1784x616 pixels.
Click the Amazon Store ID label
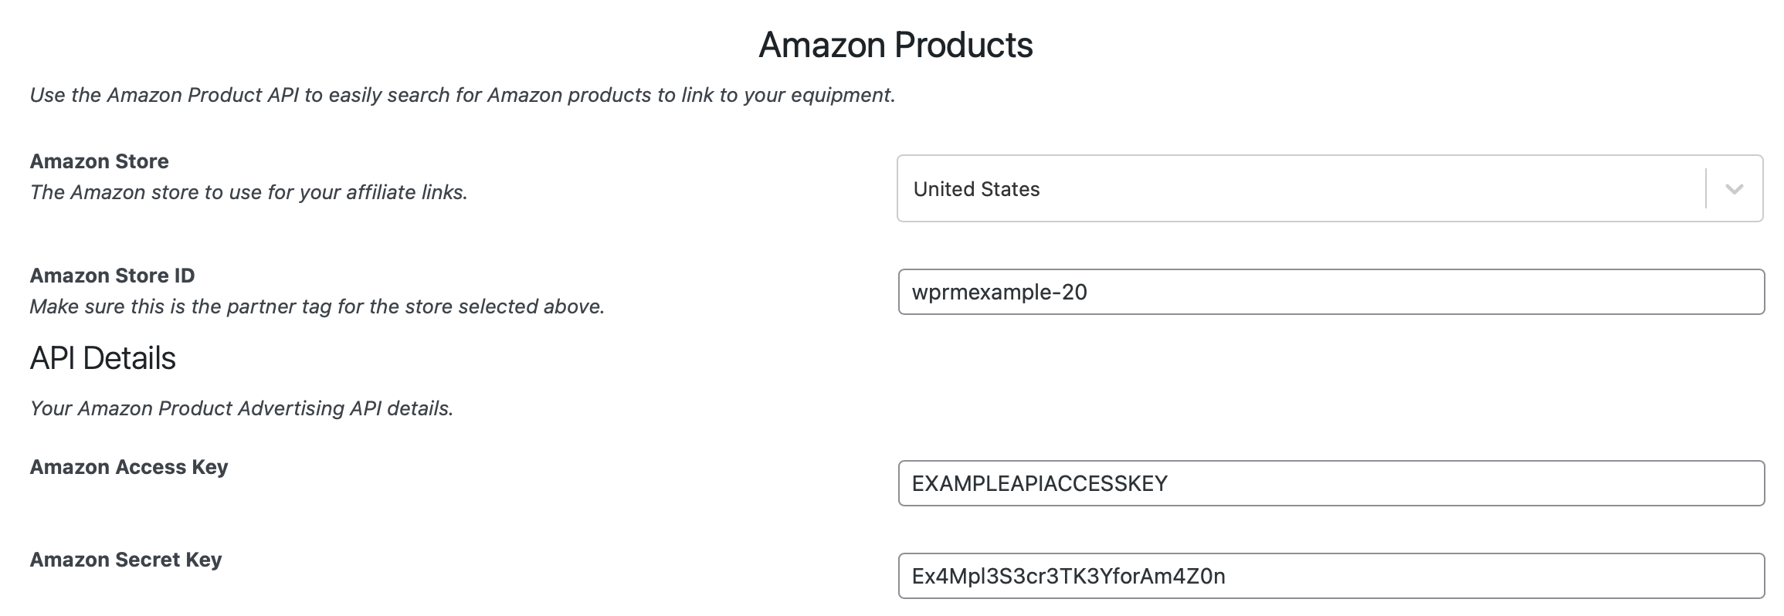112,276
